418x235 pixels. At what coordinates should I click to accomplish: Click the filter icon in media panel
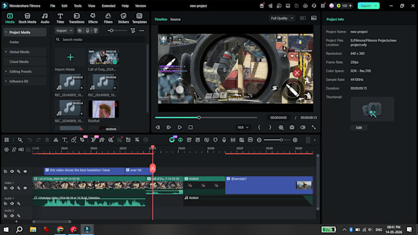(x=133, y=31)
